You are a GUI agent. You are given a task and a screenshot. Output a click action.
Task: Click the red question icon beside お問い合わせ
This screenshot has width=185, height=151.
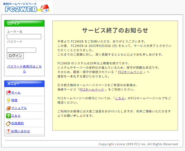[8, 131]
